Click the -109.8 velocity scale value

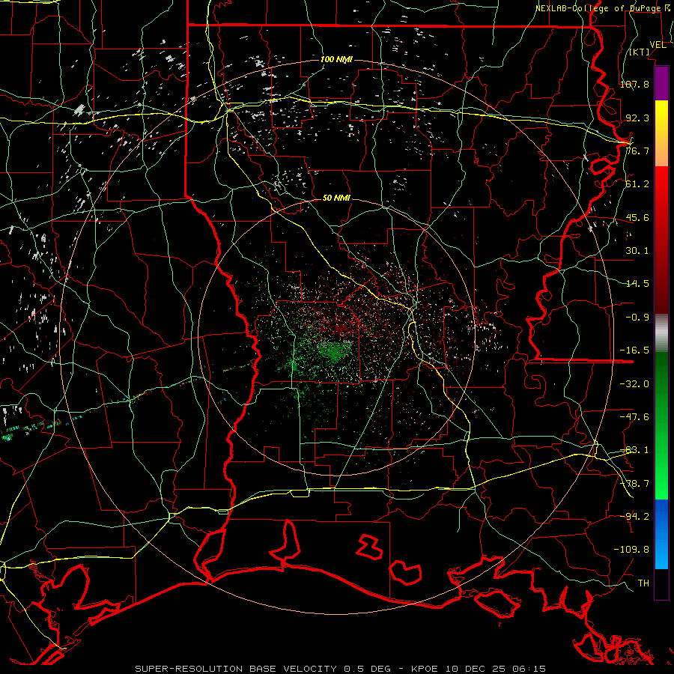coord(631,550)
